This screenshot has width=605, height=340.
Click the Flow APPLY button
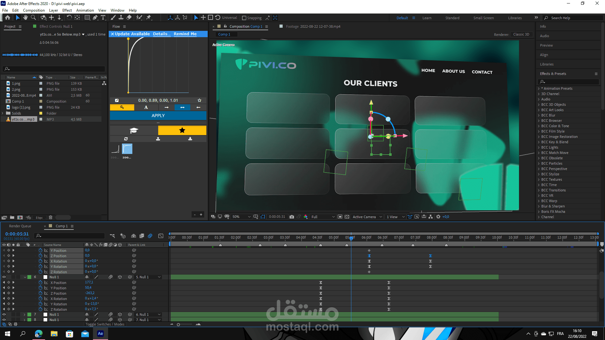[158, 116]
